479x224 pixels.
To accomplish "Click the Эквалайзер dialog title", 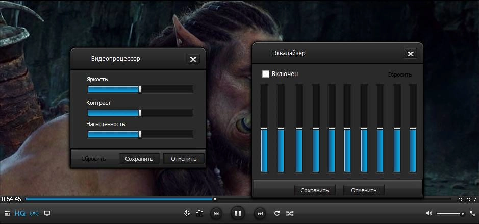I will (x=289, y=53).
